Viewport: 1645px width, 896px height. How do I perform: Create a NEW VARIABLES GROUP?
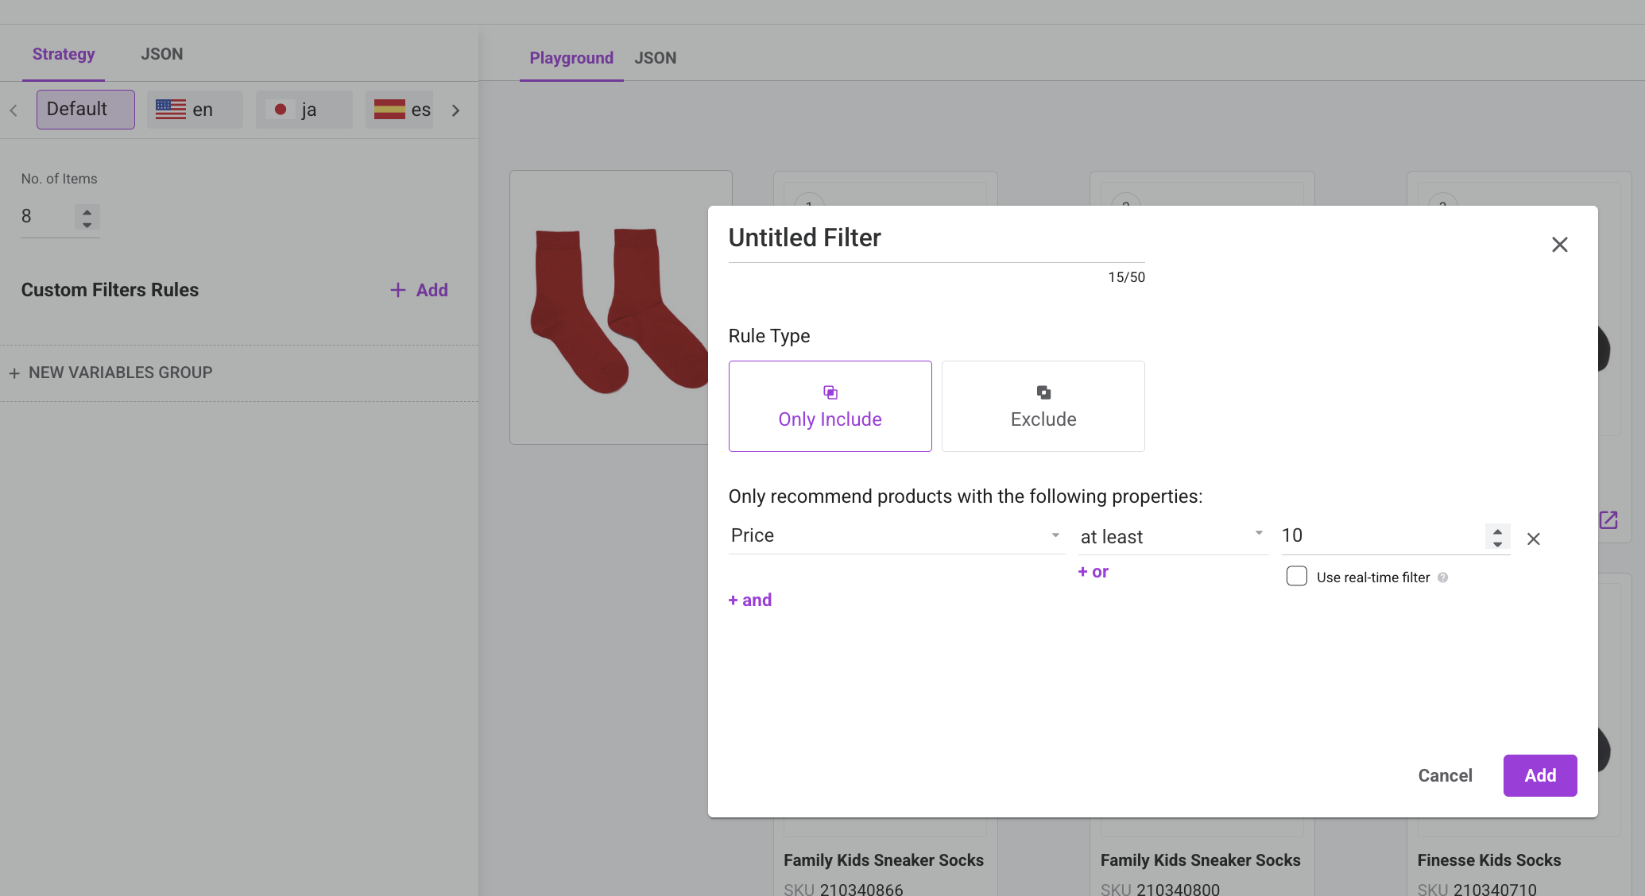click(110, 373)
